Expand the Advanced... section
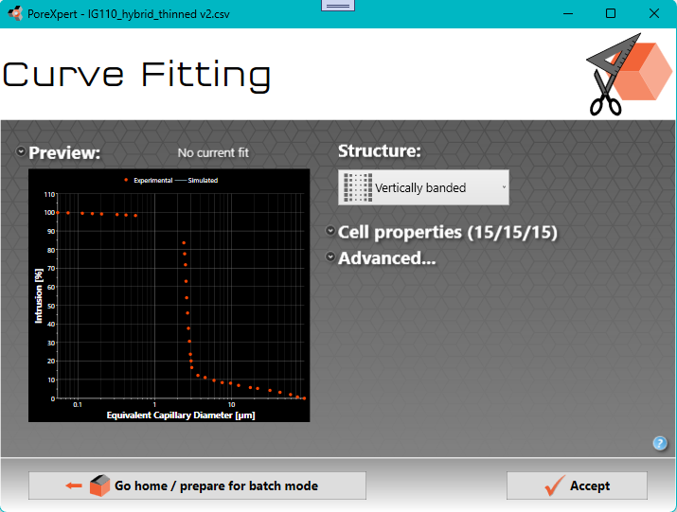This screenshot has width=677, height=512. (330, 257)
